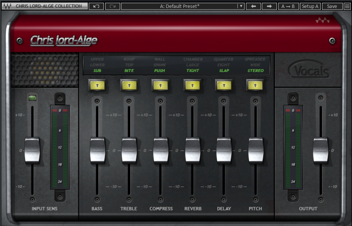Click the dimmed TOP treble mode label

tap(129, 65)
